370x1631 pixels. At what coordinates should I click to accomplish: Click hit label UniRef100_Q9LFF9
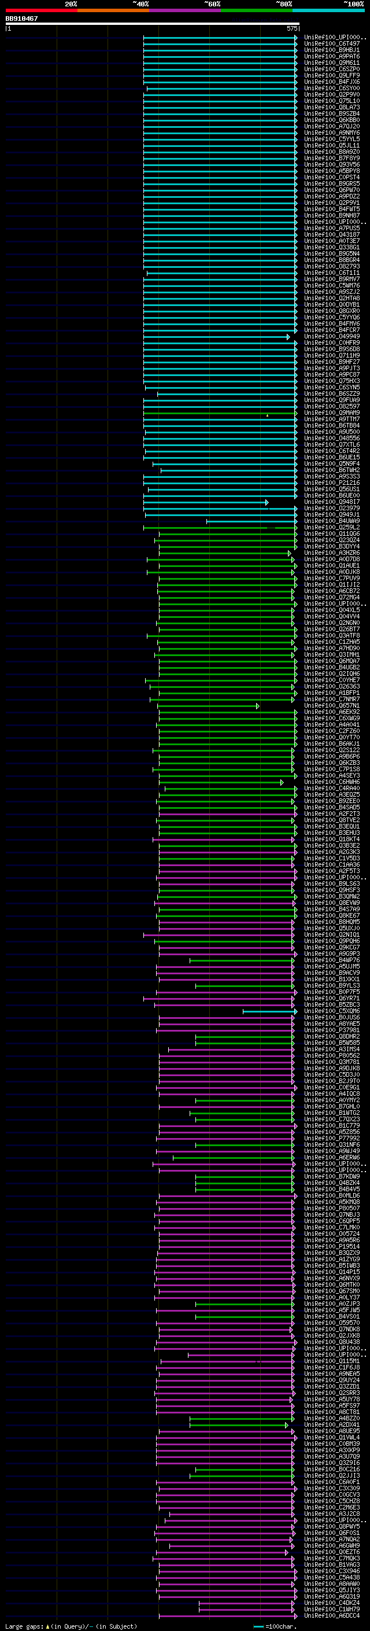tap(332, 75)
